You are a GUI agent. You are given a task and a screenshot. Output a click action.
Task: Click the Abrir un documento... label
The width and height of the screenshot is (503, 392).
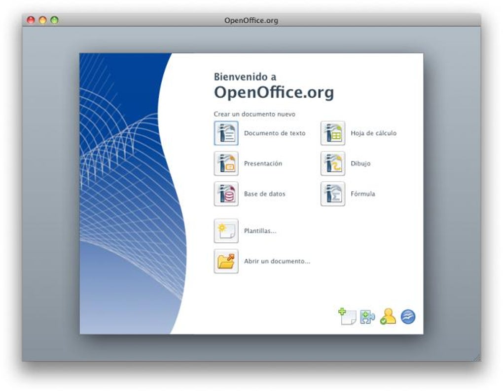(277, 261)
